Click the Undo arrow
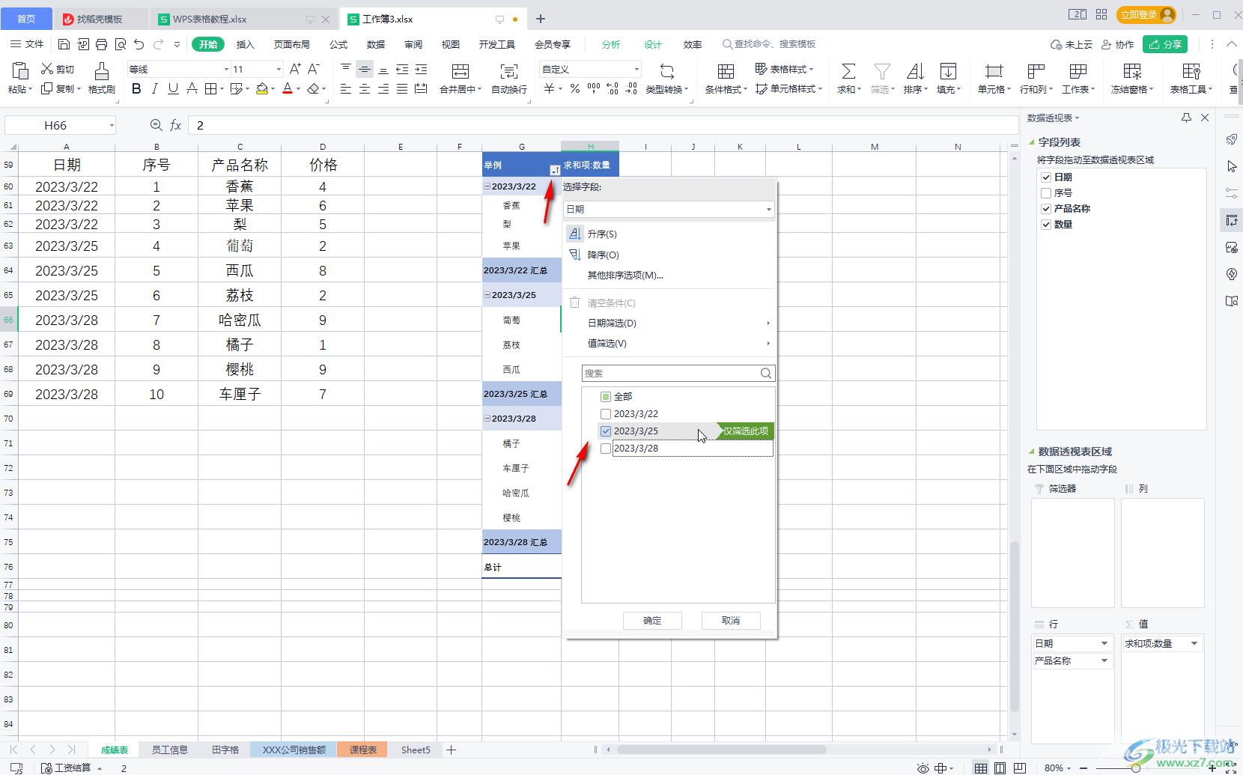 pos(139,44)
